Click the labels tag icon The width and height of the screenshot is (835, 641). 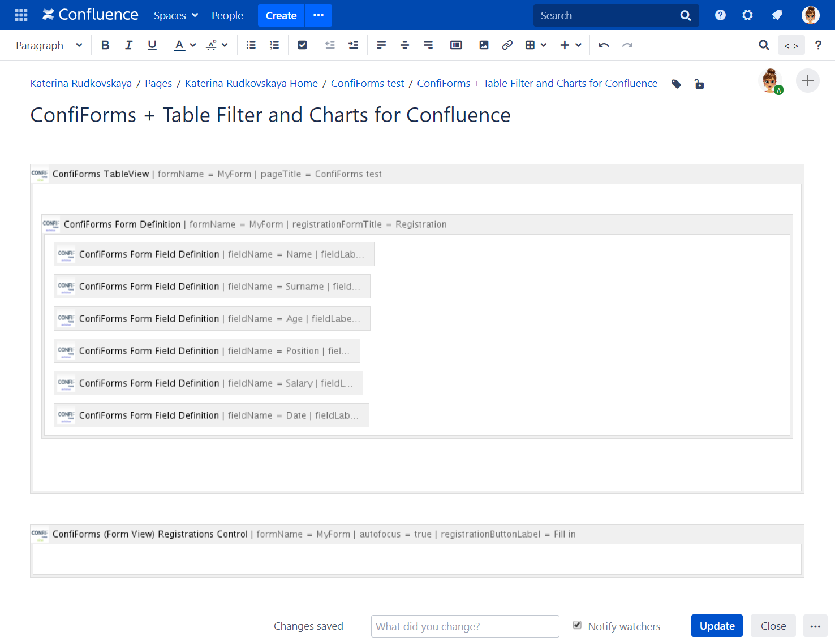(676, 84)
